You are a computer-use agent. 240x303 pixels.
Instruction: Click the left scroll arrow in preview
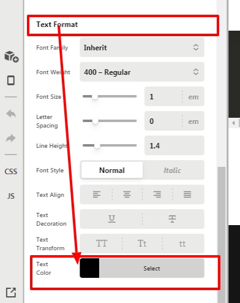[x=233, y=123]
